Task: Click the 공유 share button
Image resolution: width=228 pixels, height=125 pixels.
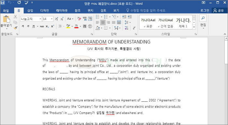Action: (219, 10)
